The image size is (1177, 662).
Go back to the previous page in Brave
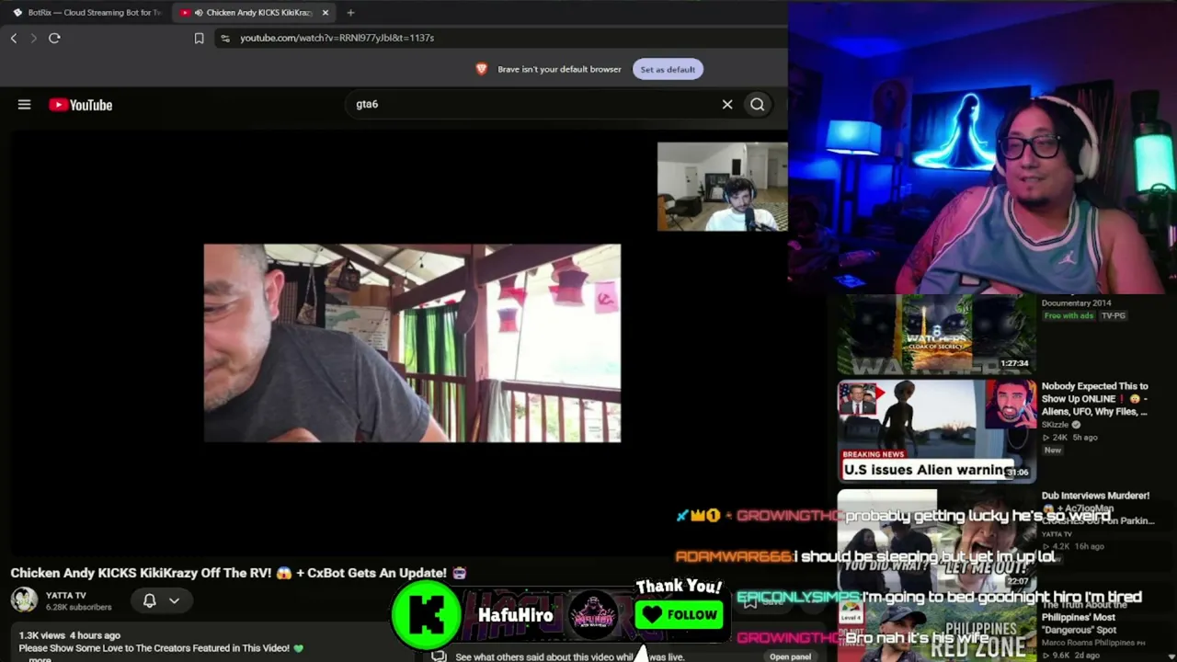click(14, 38)
